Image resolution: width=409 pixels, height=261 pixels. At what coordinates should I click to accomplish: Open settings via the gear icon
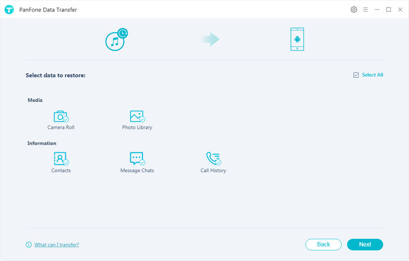[353, 10]
